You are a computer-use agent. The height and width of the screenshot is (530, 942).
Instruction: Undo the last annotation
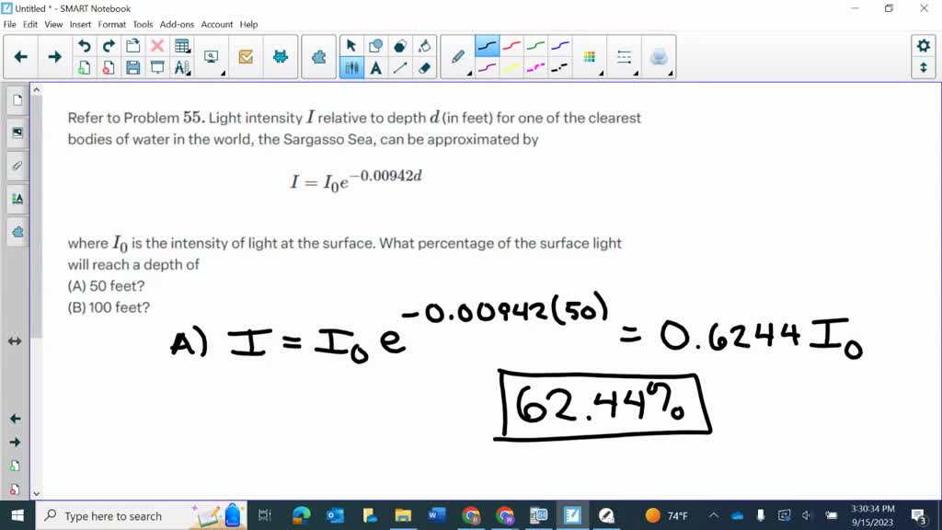(x=84, y=44)
